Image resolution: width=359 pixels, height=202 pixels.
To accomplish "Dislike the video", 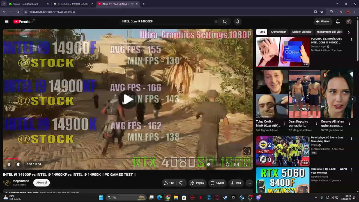I will click(x=181, y=183).
